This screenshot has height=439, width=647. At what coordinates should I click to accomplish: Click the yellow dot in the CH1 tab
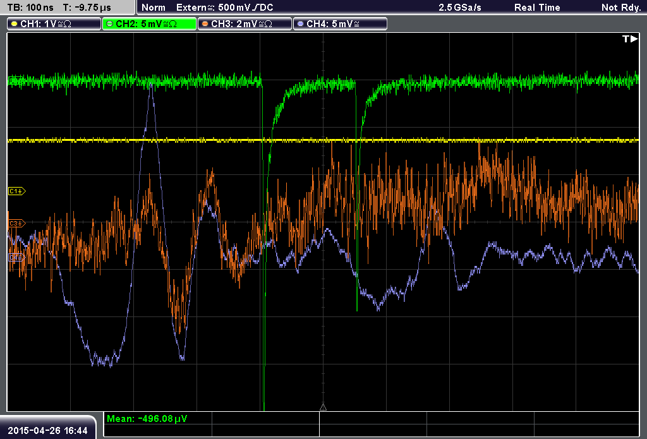pos(15,24)
